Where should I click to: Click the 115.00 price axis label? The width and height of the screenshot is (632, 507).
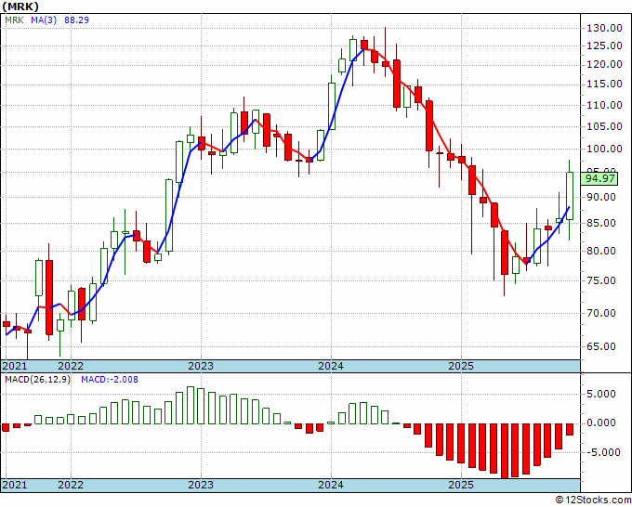coord(603,84)
